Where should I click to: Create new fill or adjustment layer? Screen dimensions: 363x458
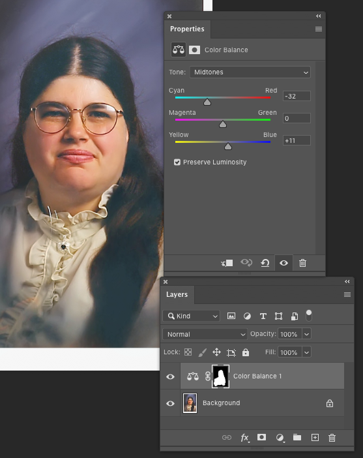[280, 438]
